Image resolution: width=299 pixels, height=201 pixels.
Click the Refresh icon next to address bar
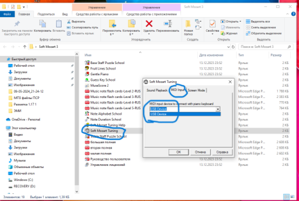(233, 47)
